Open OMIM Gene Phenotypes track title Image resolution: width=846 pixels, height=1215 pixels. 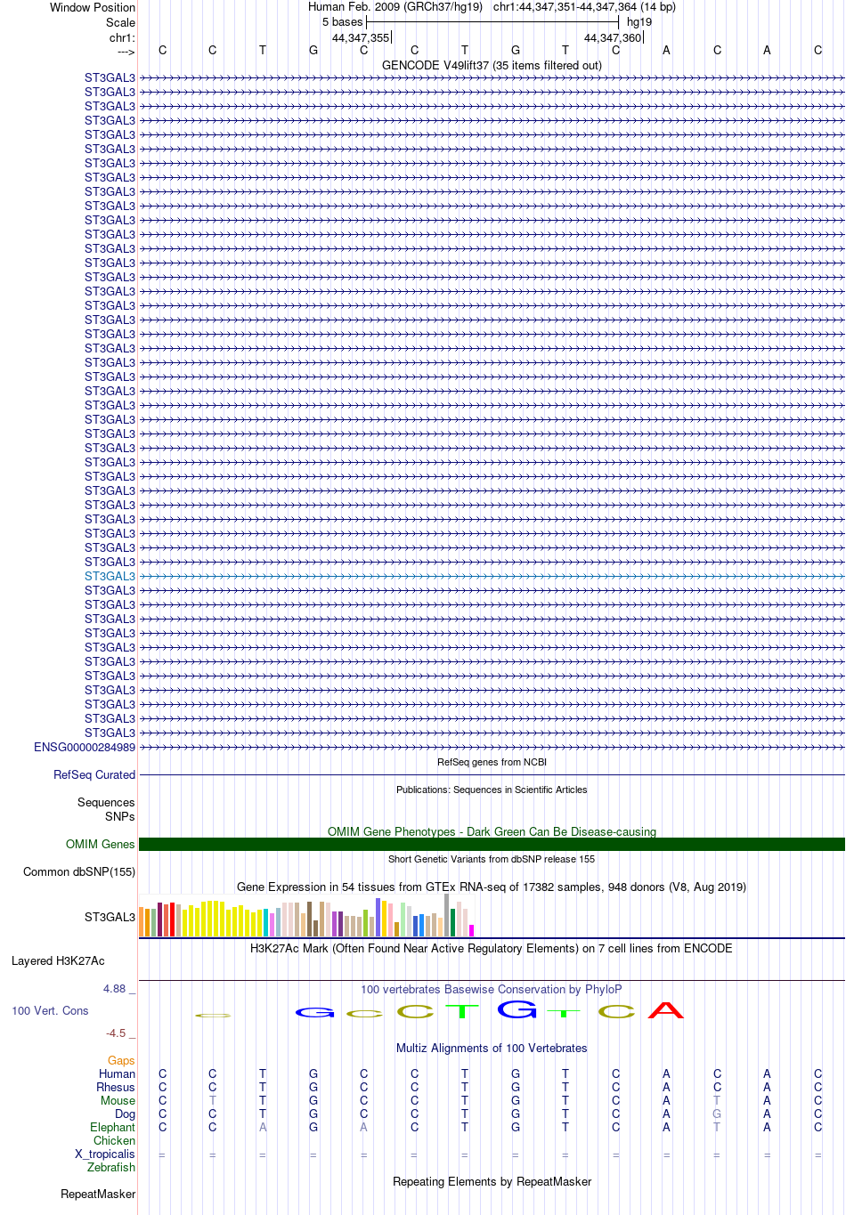coord(492,831)
